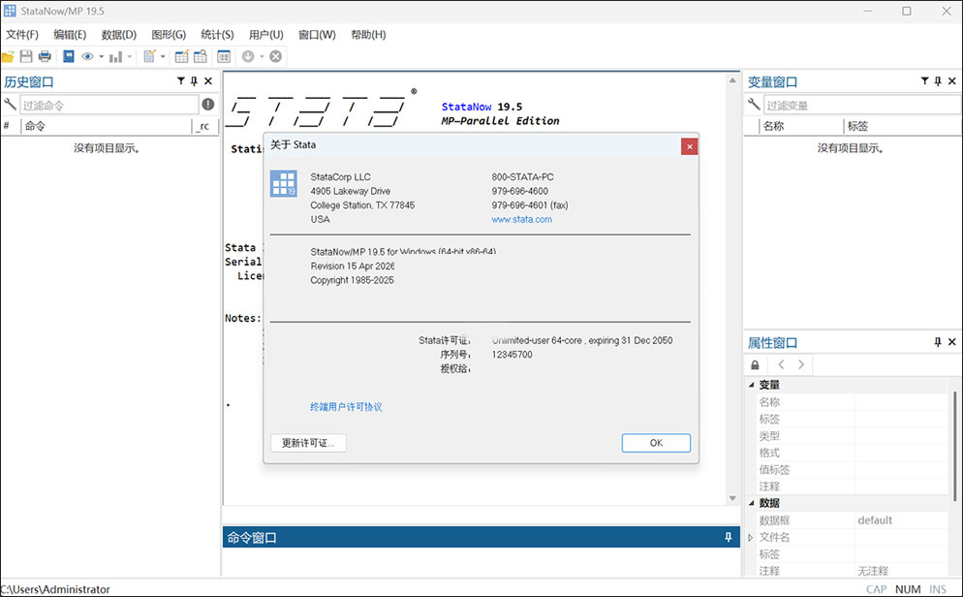Click wrench icon in 历史窗口
The height and width of the screenshot is (597, 963).
pyautogui.click(x=10, y=105)
